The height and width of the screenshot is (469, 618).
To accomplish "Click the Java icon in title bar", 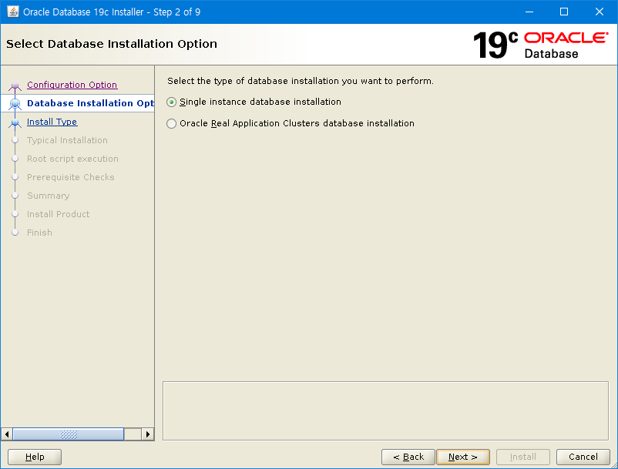I will (12, 12).
